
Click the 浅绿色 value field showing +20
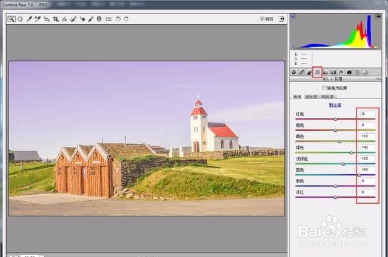[367, 158]
